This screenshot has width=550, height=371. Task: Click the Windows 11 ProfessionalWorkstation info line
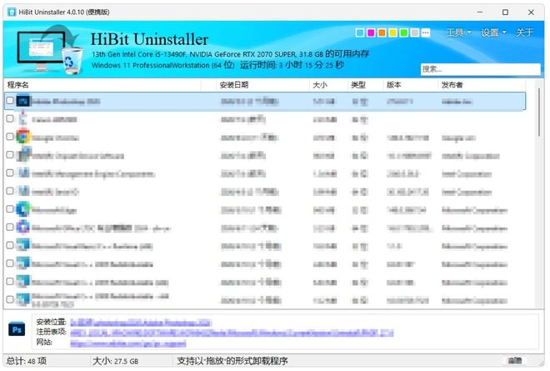[217, 65]
